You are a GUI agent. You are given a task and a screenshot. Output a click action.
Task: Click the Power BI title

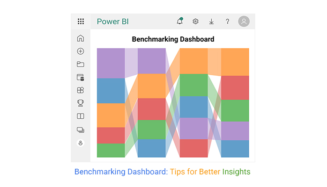[x=113, y=22]
